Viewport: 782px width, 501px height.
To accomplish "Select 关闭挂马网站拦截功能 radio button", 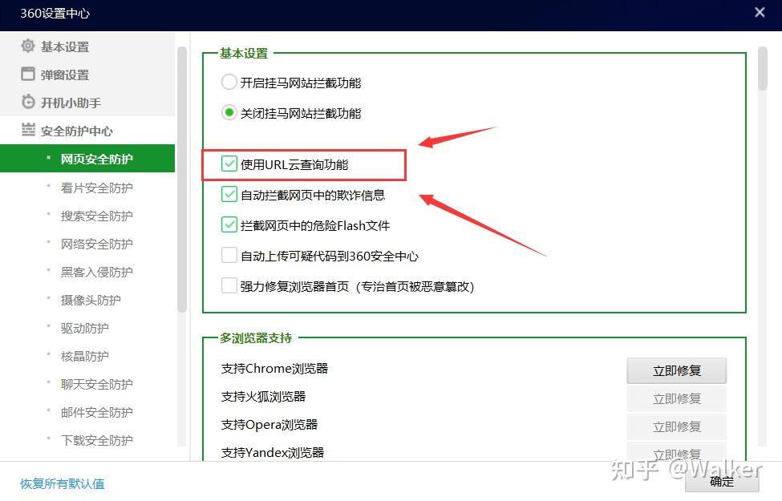I will point(229,113).
